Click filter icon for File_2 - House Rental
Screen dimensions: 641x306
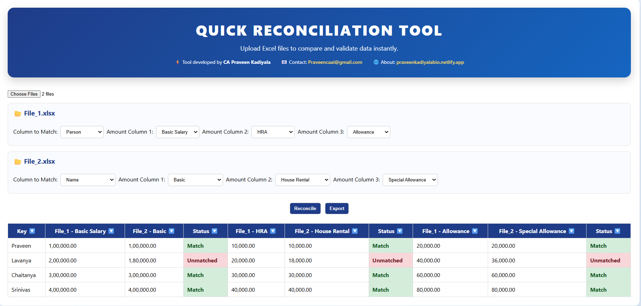click(x=355, y=231)
